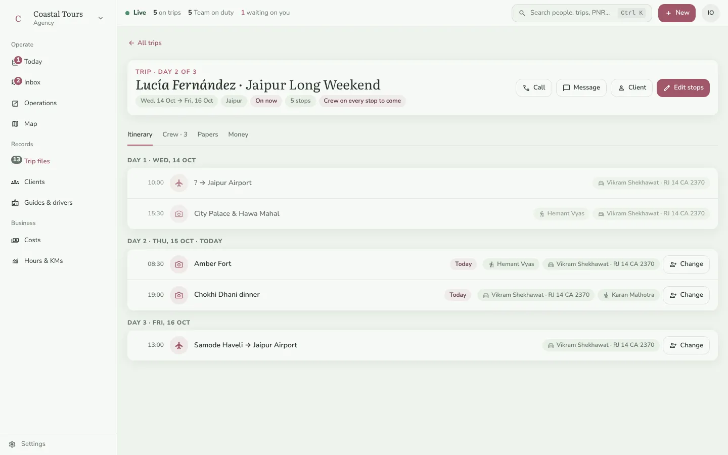The image size is (728, 455).
Task: Change crew for Samode Haveli transfer
Action: coord(686,346)
